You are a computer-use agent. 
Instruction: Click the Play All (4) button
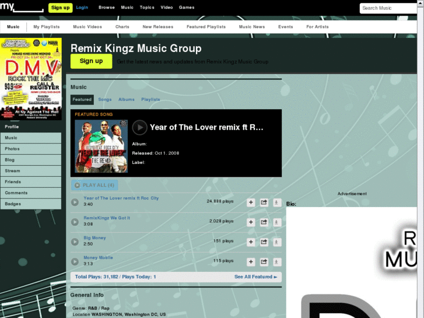94,185
